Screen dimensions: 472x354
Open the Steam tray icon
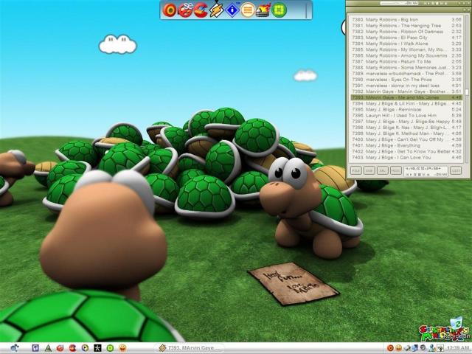click(x=423, y=348)
